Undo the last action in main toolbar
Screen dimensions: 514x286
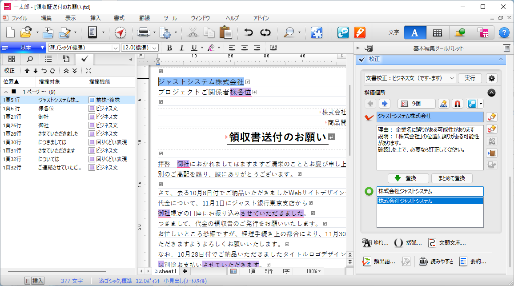click(x=248, y=32)
